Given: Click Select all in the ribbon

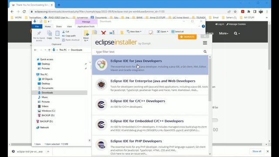Looking at the screenshot, I should [177, 31].
